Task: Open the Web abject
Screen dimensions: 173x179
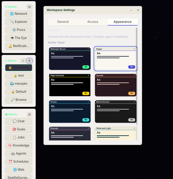Action: [x=19, y=170]
